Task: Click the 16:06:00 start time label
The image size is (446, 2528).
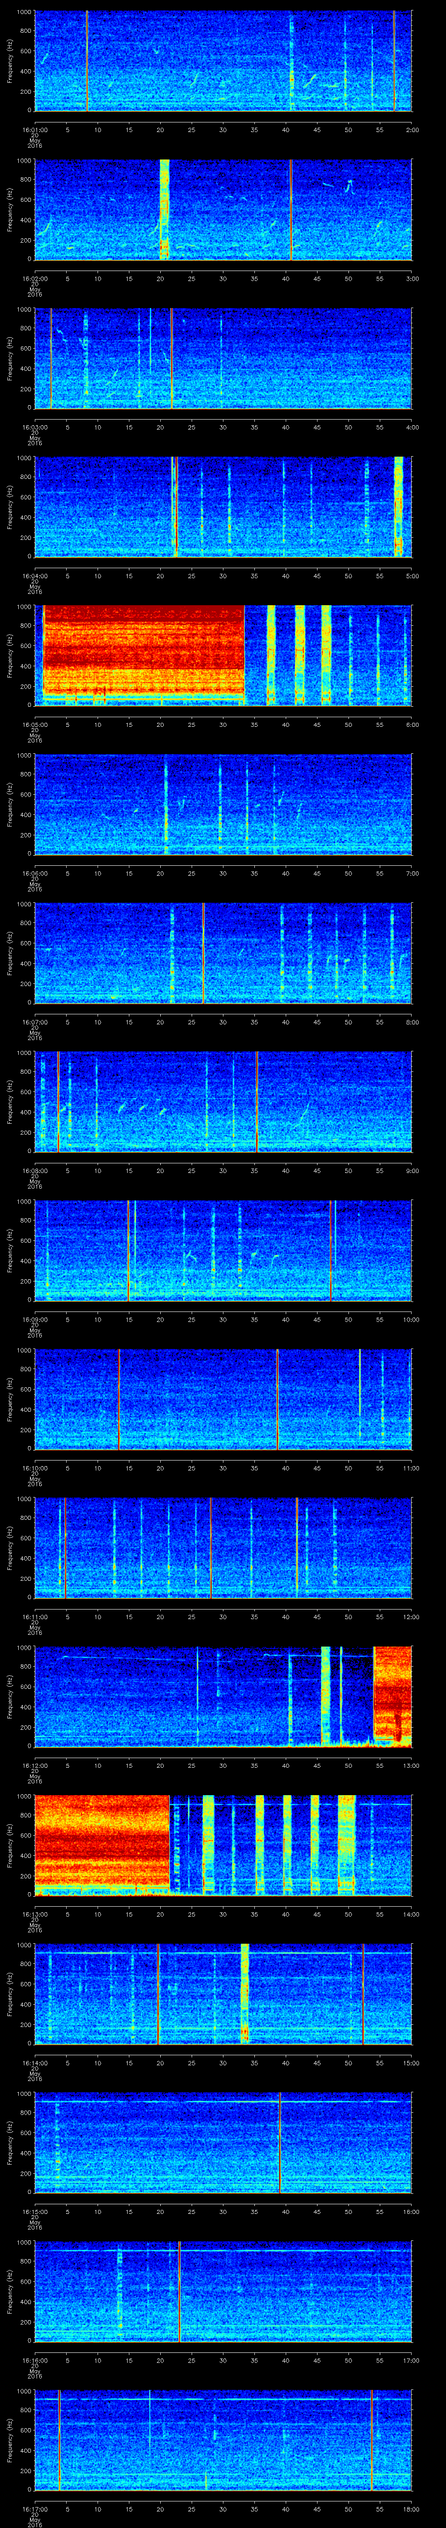Action: point(34,874)
